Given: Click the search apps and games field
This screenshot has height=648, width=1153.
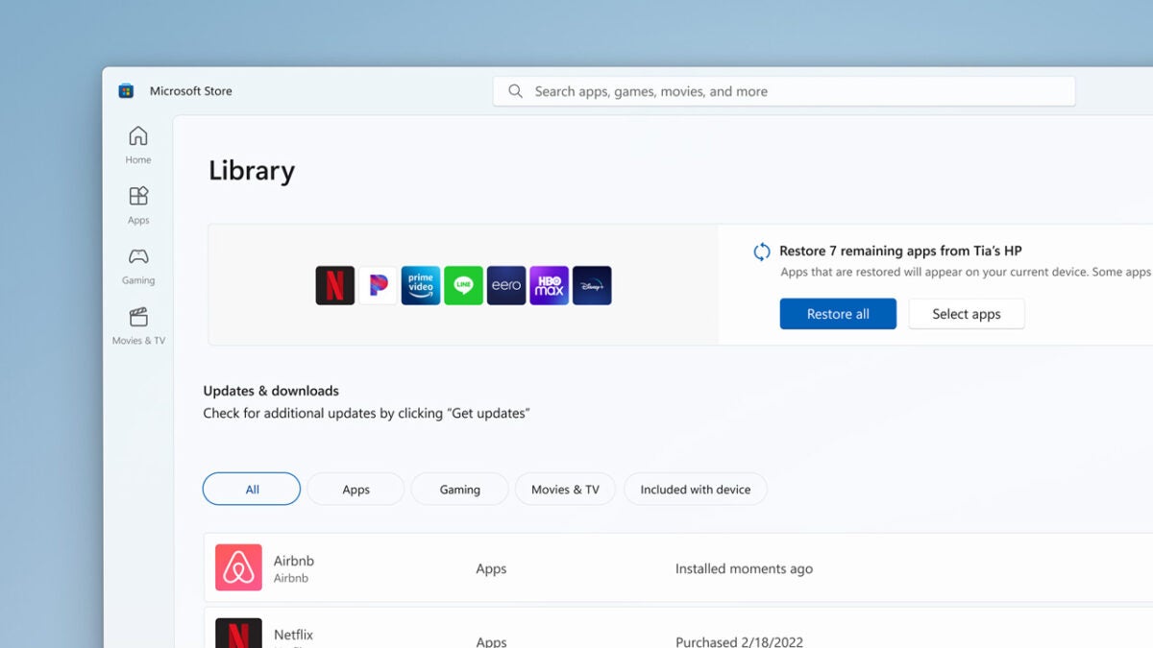Looking at the screenshot, I should pyautogui.click(x=784, y=90).
